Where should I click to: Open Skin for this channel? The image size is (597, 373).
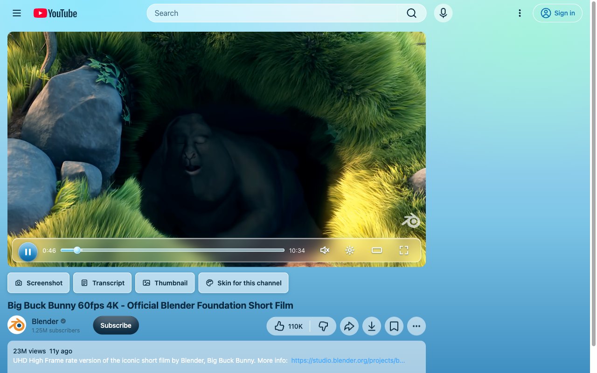(243, 283)
